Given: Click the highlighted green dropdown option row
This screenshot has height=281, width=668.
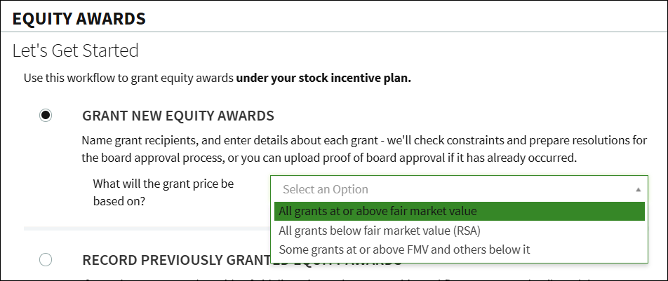Looking at the screenshot, I should pyautogui.click(x=459, y=211).
